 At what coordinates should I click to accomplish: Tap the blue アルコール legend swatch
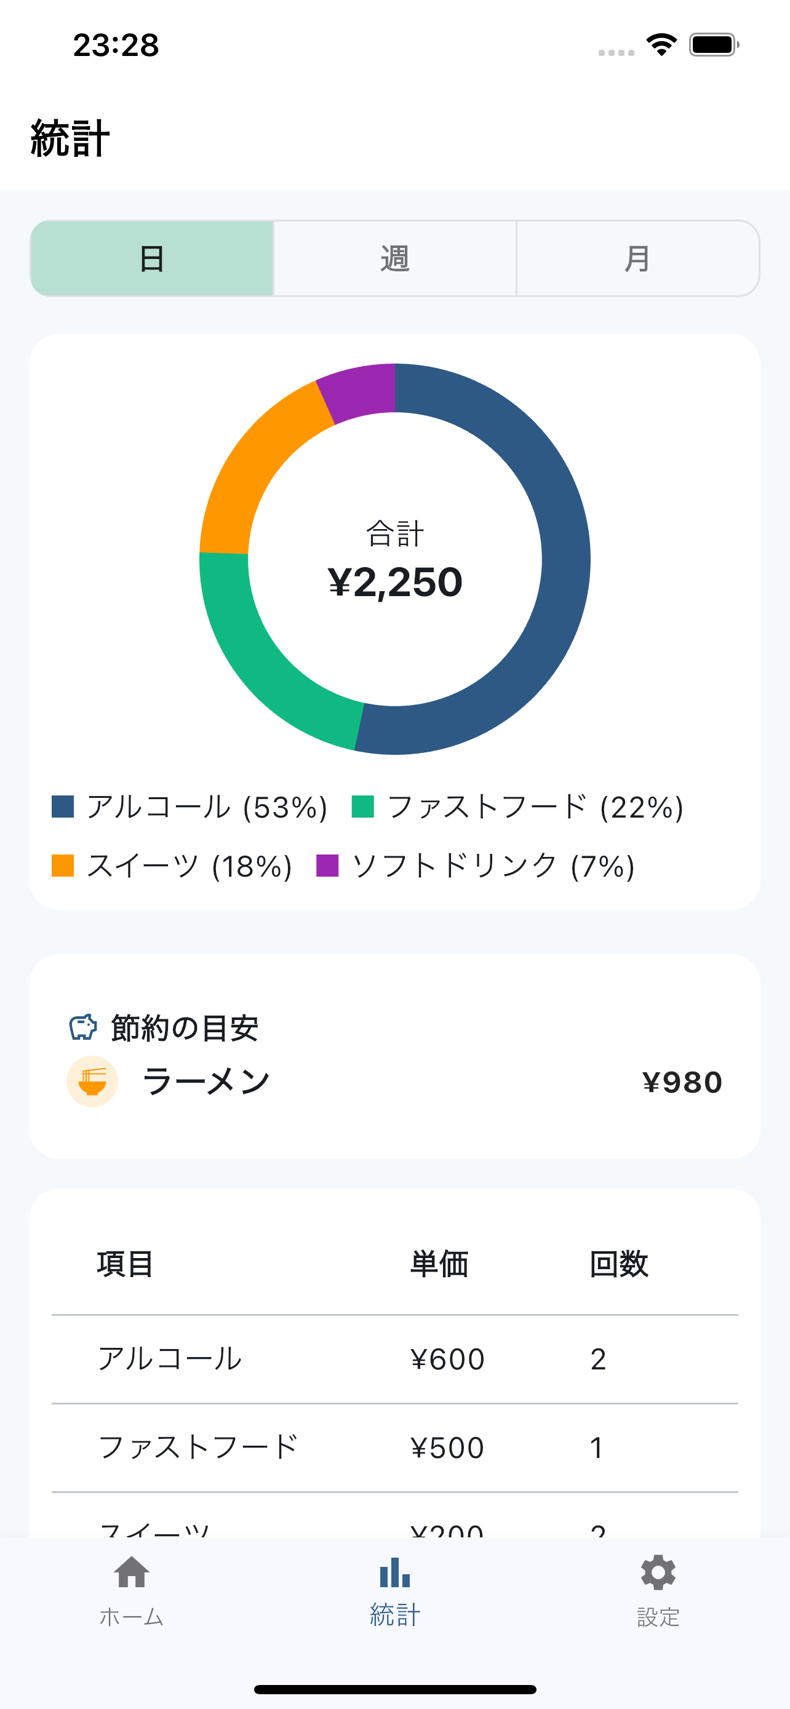click(x=63, y=807)
